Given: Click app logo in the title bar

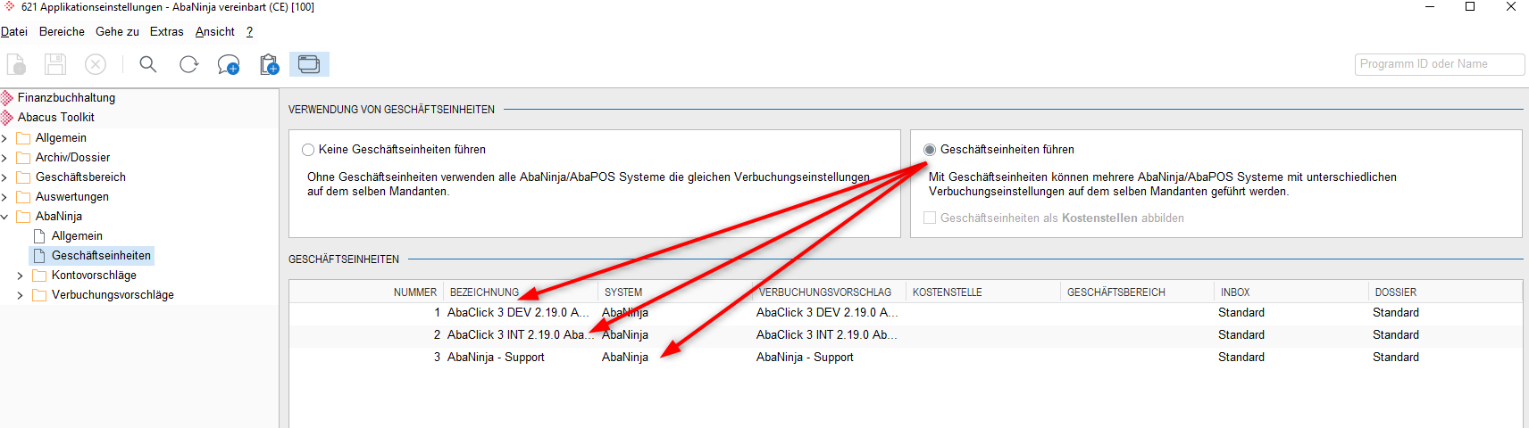Looking at the screenshot, I should tap(10, 7).
